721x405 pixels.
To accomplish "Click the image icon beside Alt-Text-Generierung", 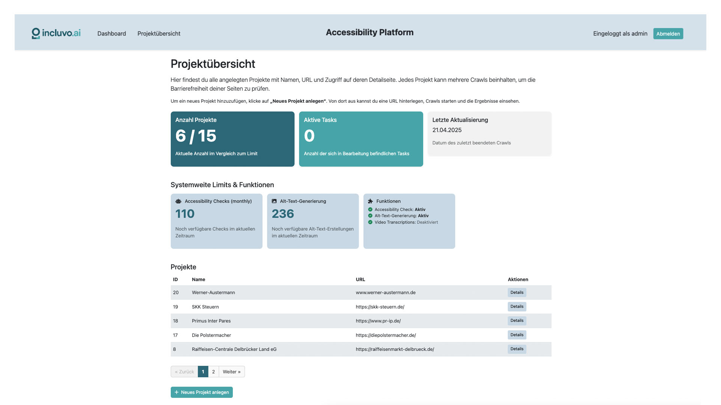I will (275, 201).
